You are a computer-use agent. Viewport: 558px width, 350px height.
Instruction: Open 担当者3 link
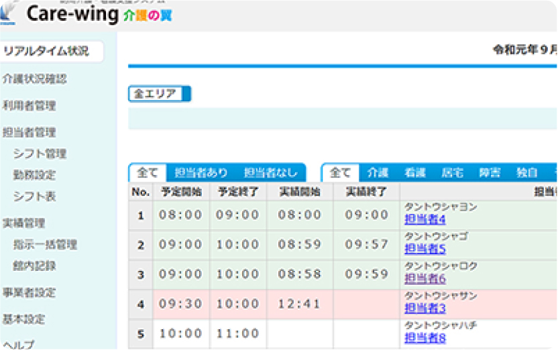tap(425, 308)
